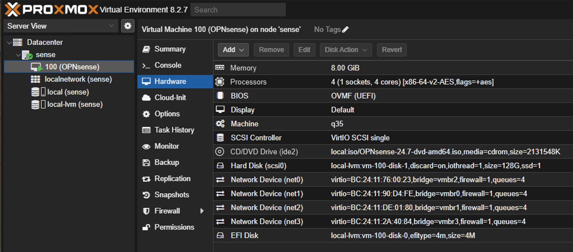
Task: Click the net0 network arrows icon
Action: 220,180
